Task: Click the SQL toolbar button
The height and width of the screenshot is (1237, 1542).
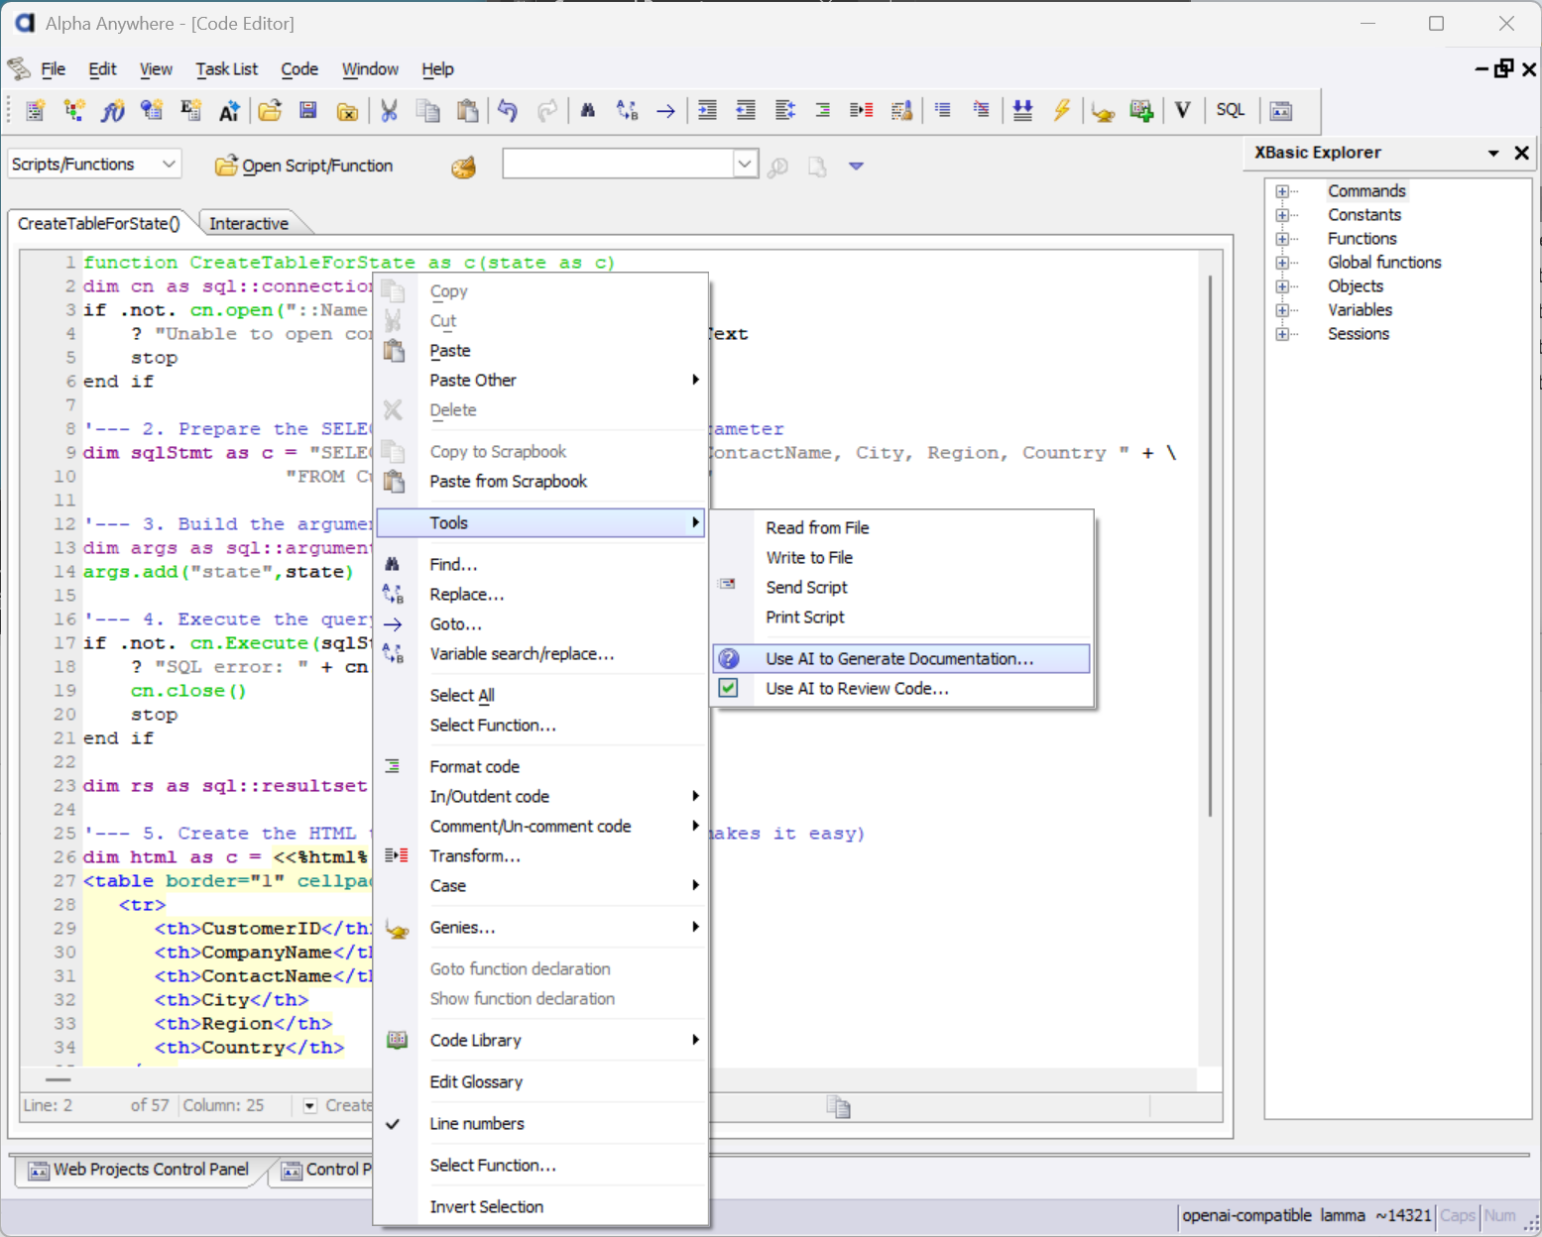Action: (x=1231, y=110)
